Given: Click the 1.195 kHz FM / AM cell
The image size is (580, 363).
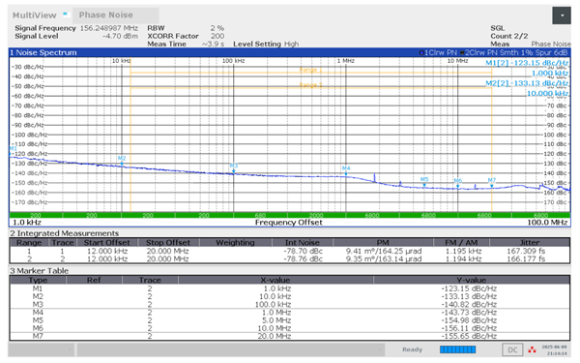Looking at the screenshot, I should 463,251.
